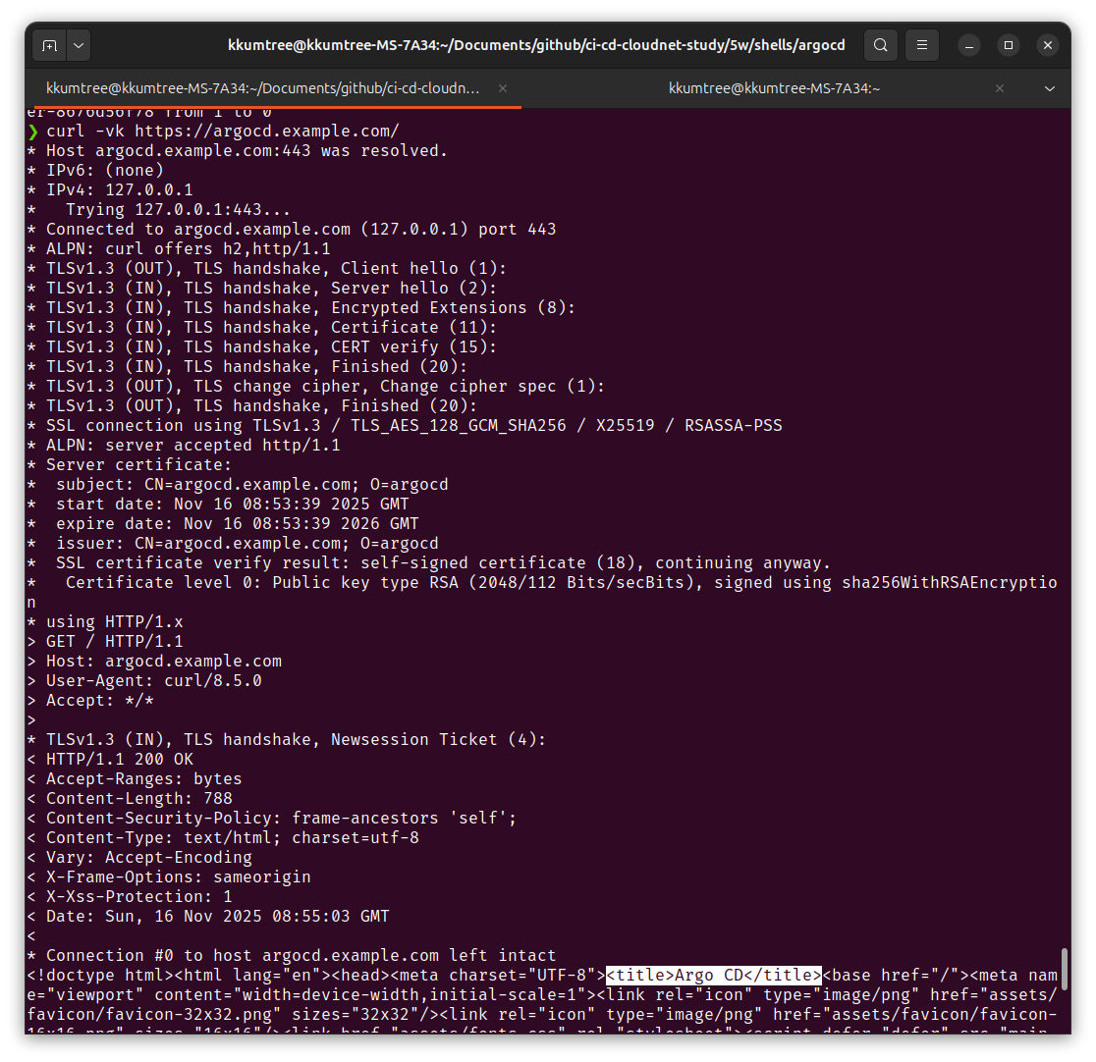Click the 'IPv6: (none)' line

pyautogui.click(x=95, y=171)
